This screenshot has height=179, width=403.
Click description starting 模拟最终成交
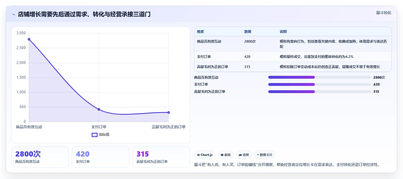tap(317, 57)
